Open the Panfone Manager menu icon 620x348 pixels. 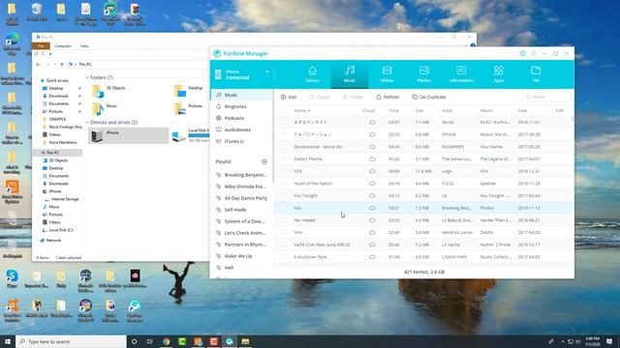click(534, 53)
